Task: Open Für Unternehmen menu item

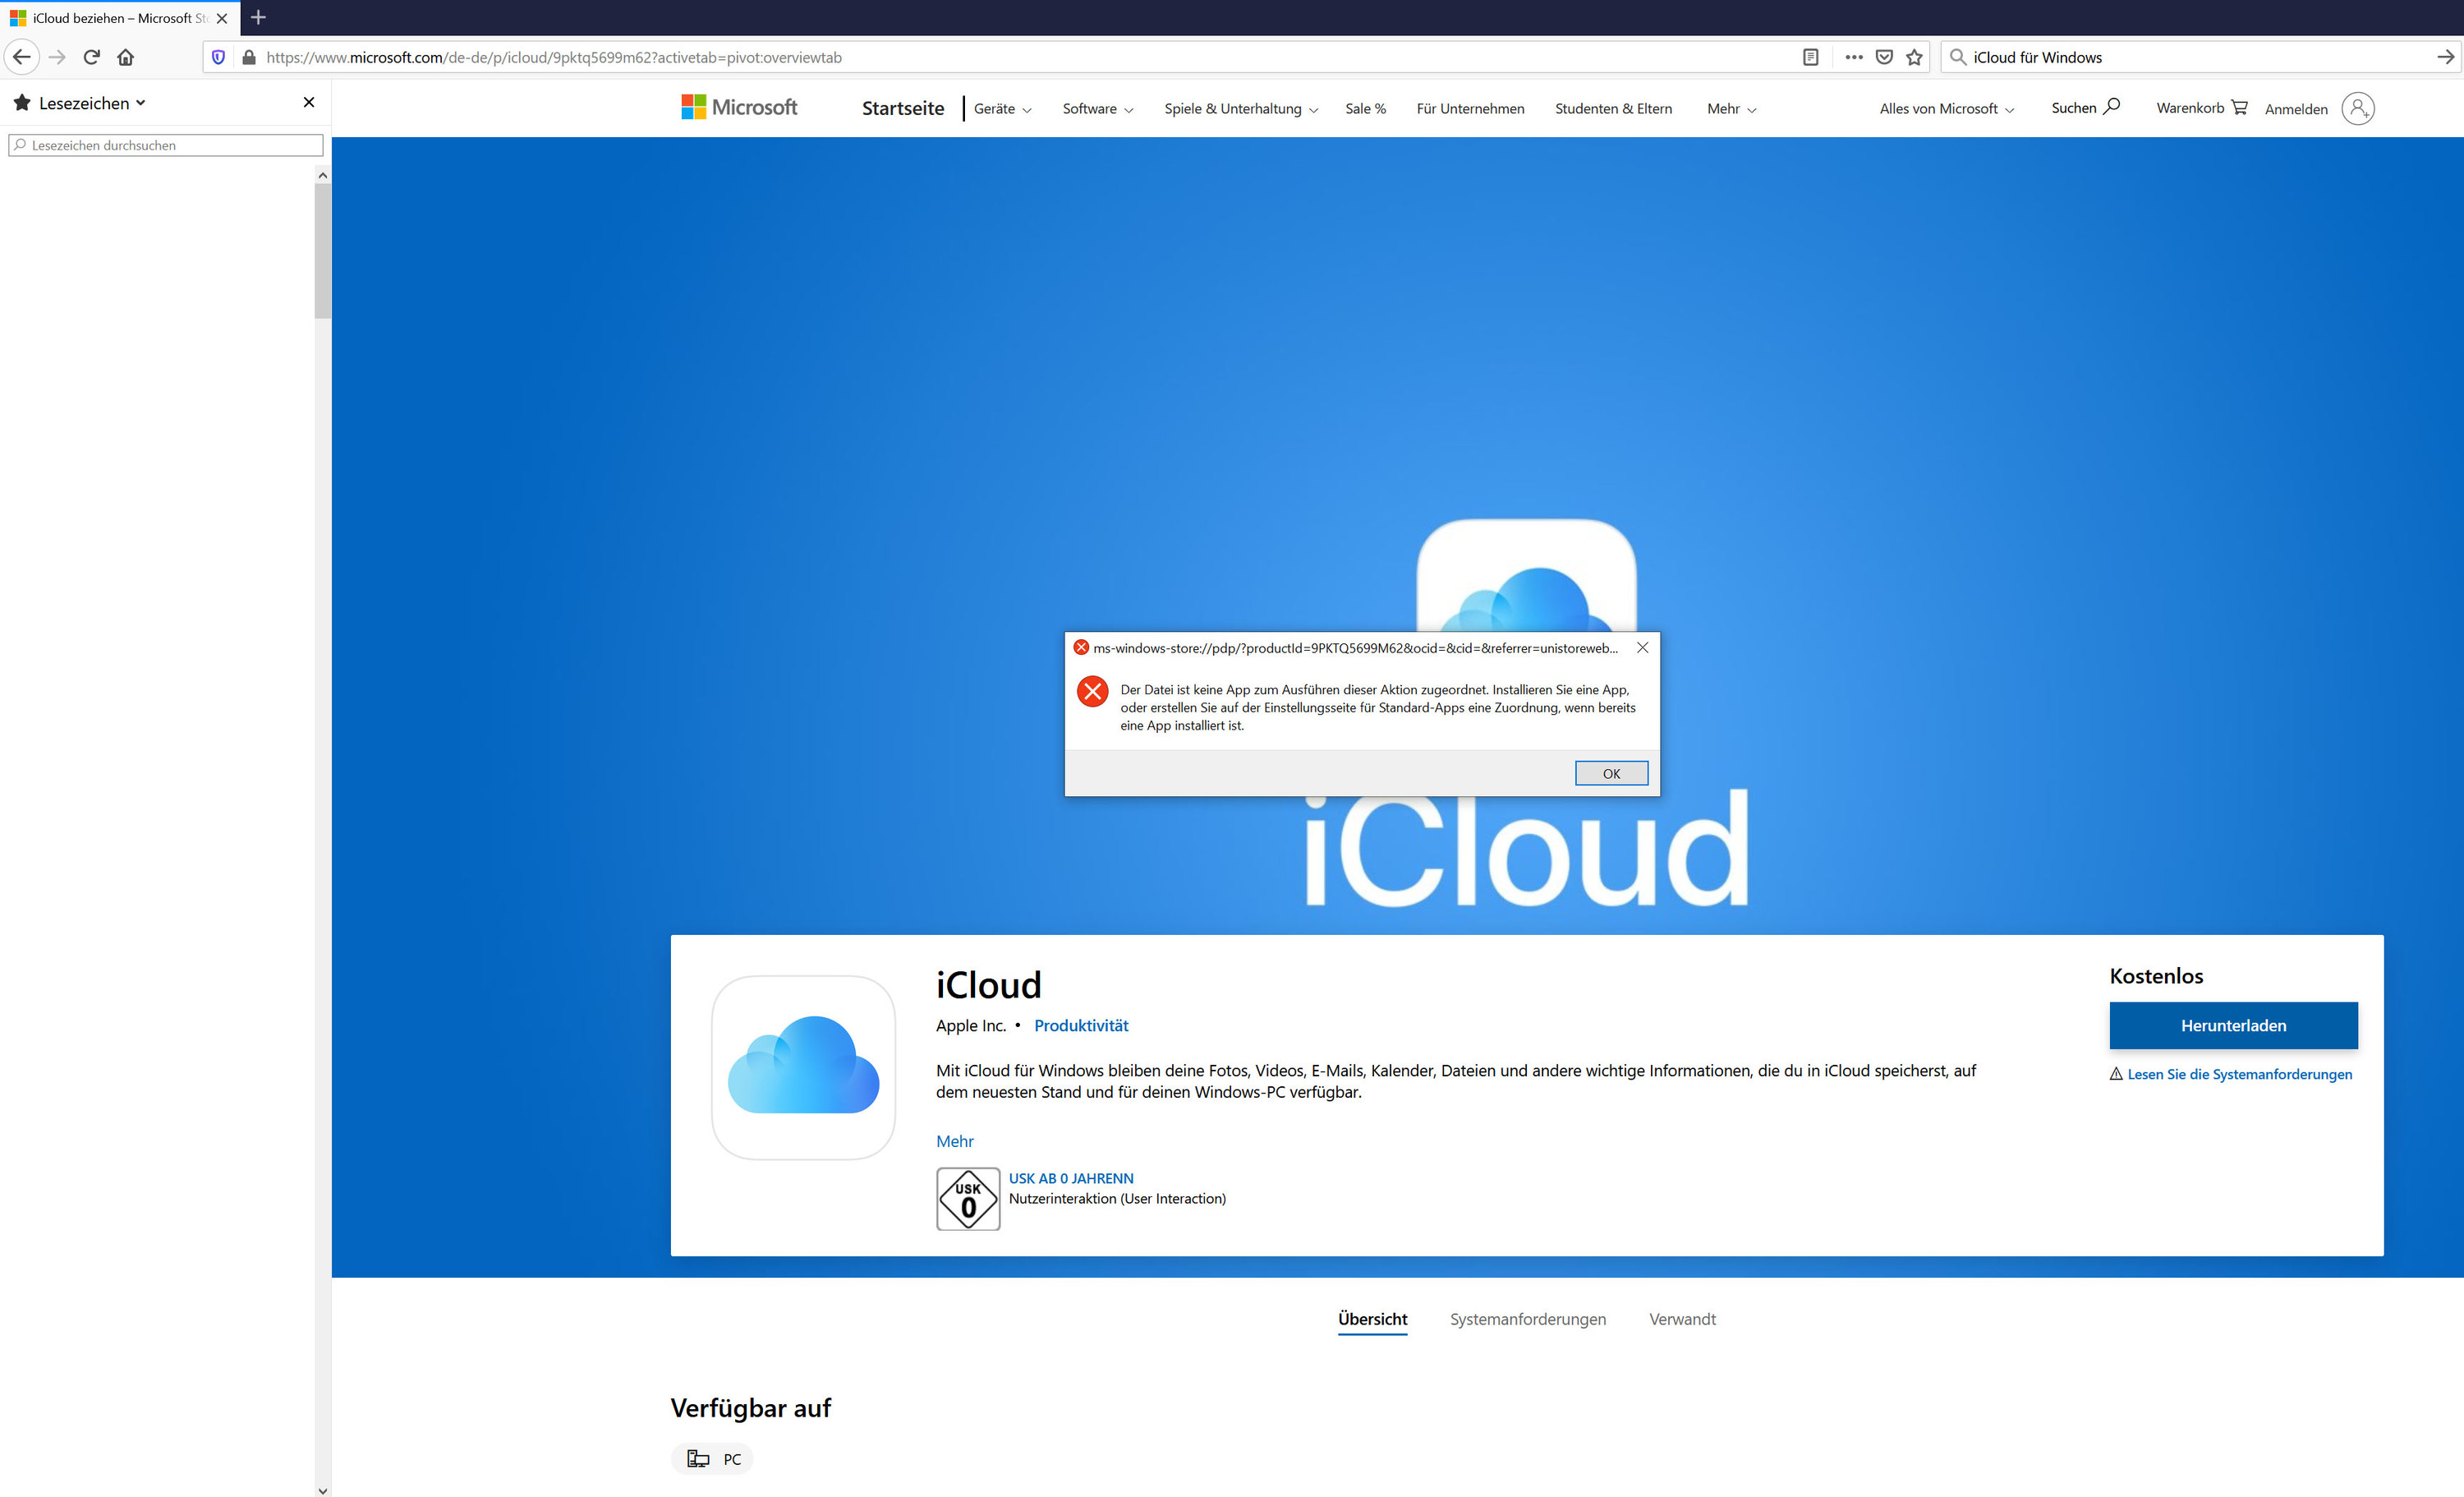Action: (1470, 108)
